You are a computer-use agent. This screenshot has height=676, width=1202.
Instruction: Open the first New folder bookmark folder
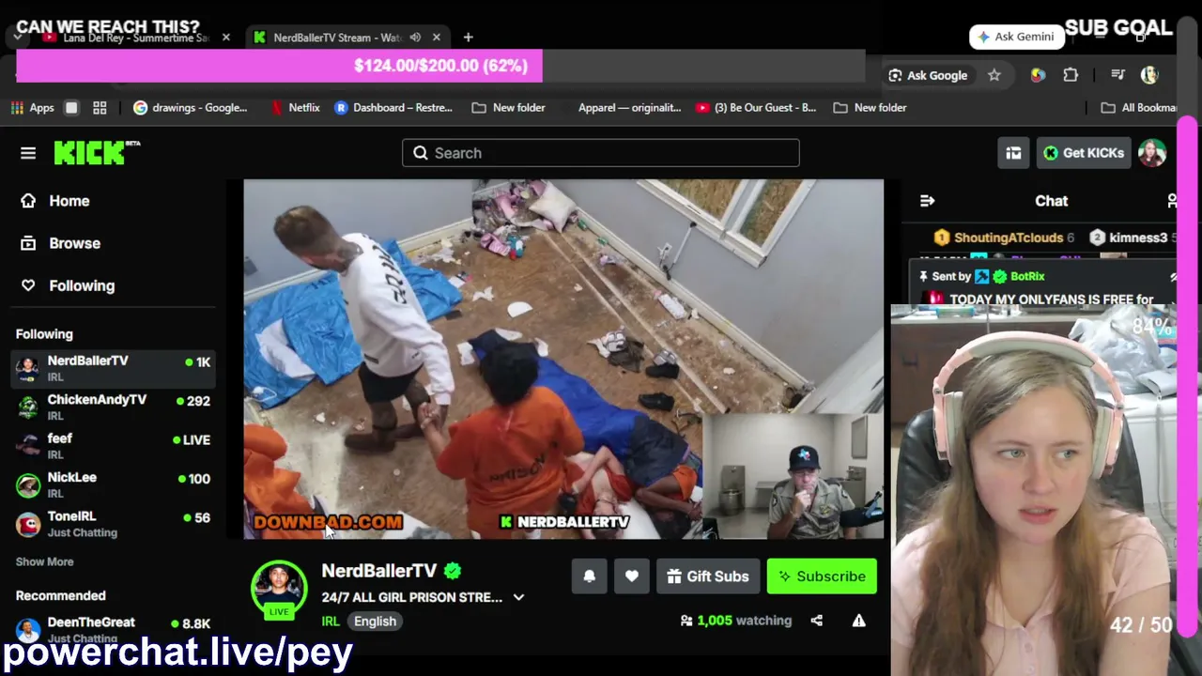click(x=508, y=108)
